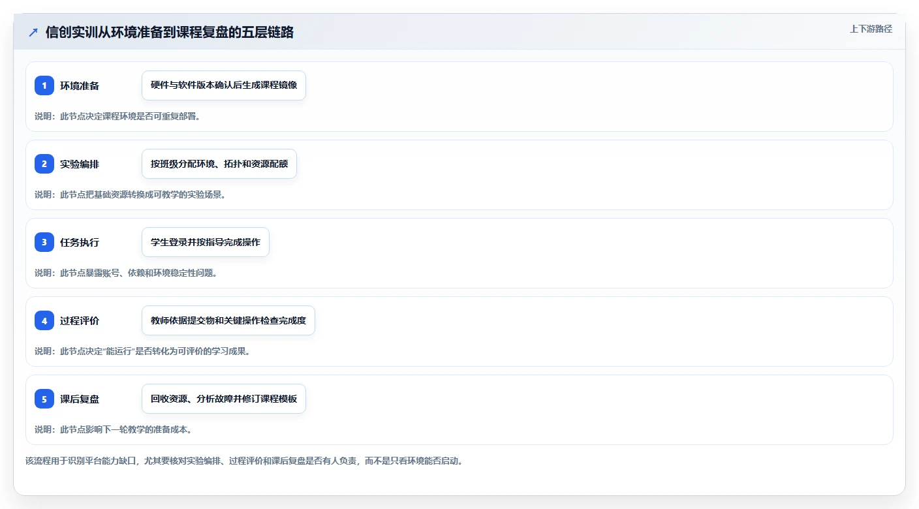This screenshot has width=919, height=509.
Task: Click step badge 1 for 环境准备
Action: coord(44,85)
